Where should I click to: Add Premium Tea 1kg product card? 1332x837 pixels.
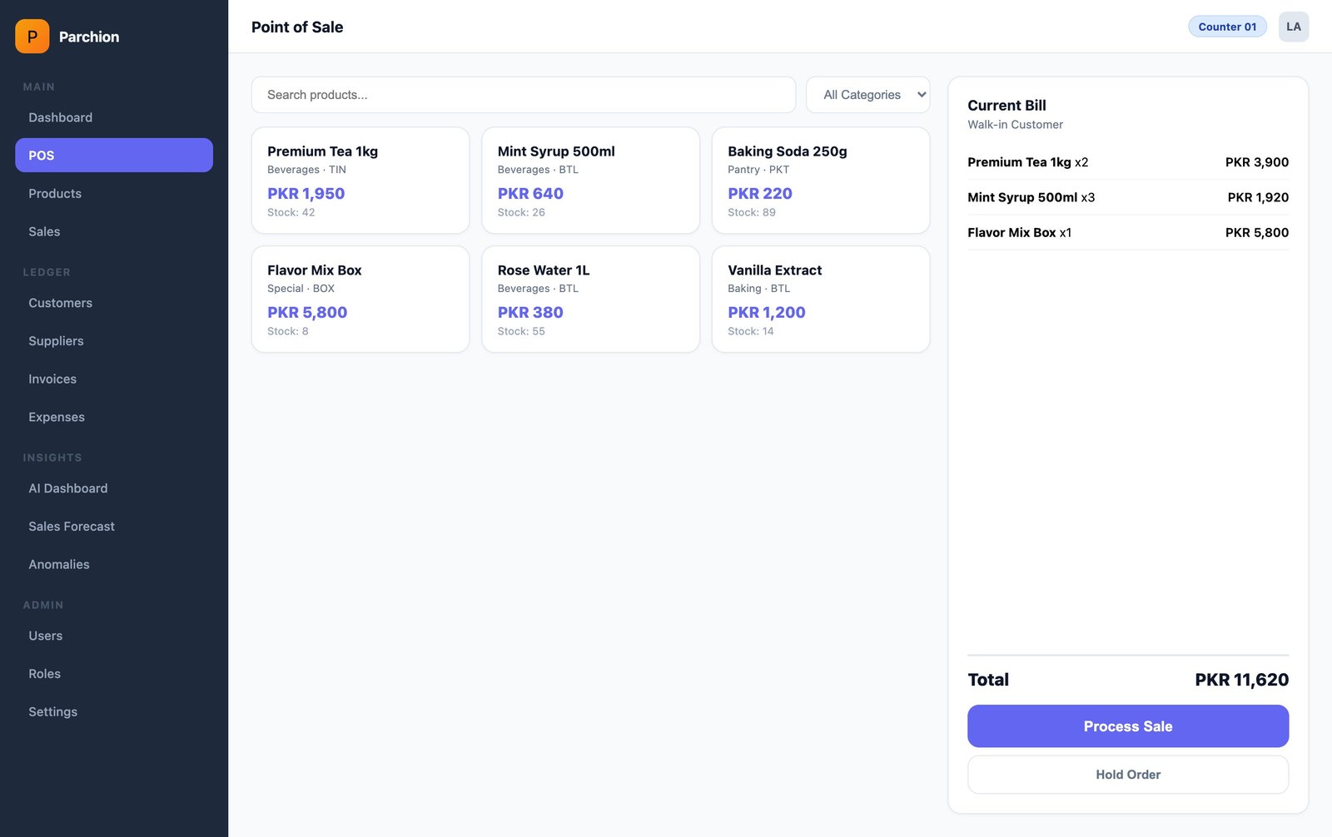pyautogui.click(x=360, y=181)
